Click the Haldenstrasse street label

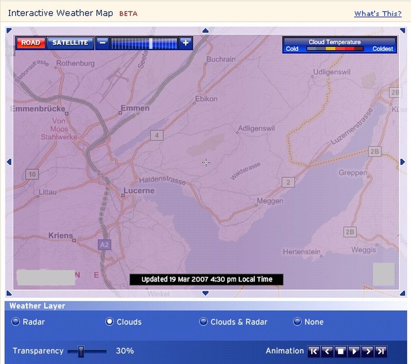point(163,180)
